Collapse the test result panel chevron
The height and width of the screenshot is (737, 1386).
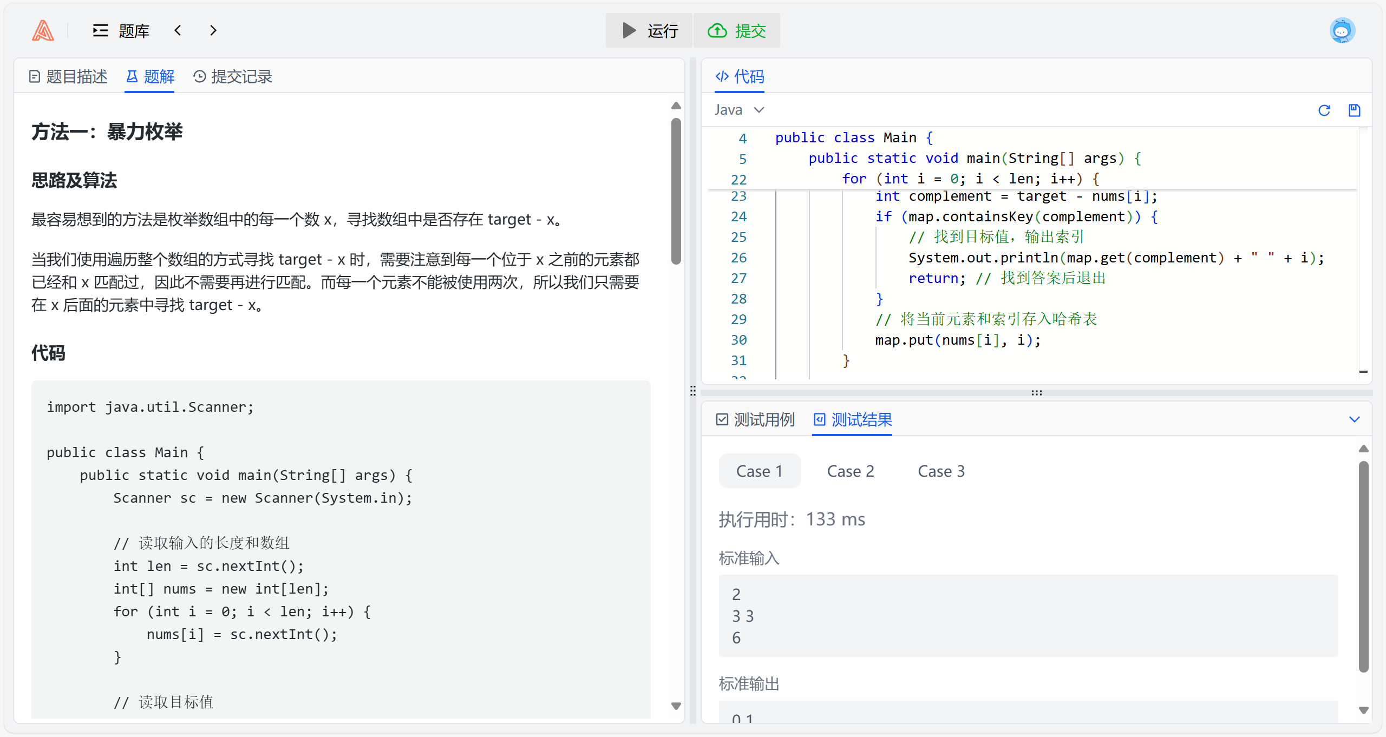tap(1354, 419)
